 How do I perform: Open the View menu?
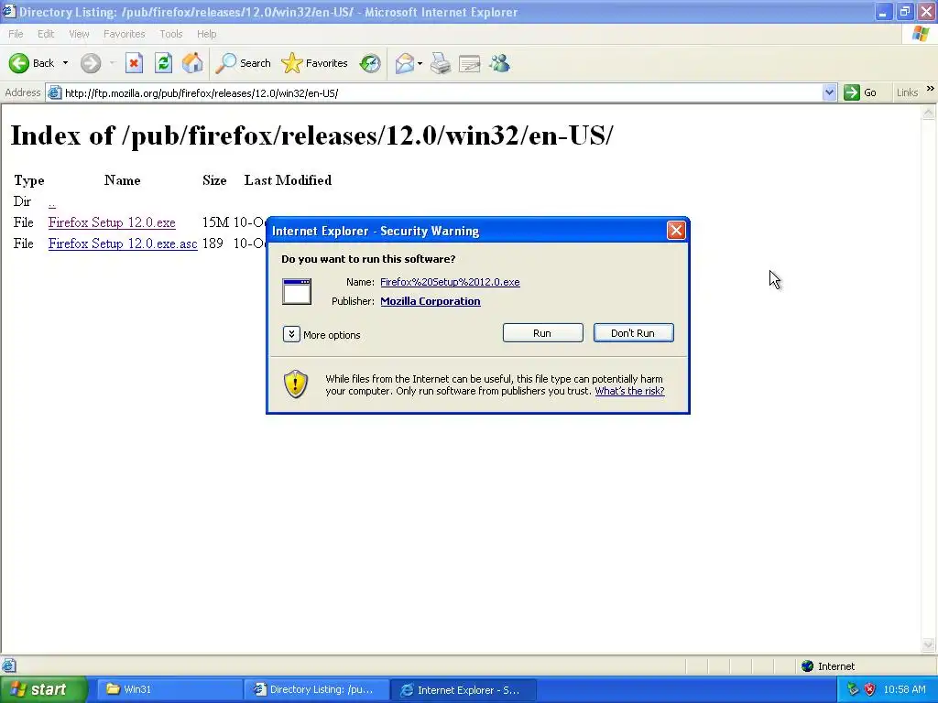[79, 34]
